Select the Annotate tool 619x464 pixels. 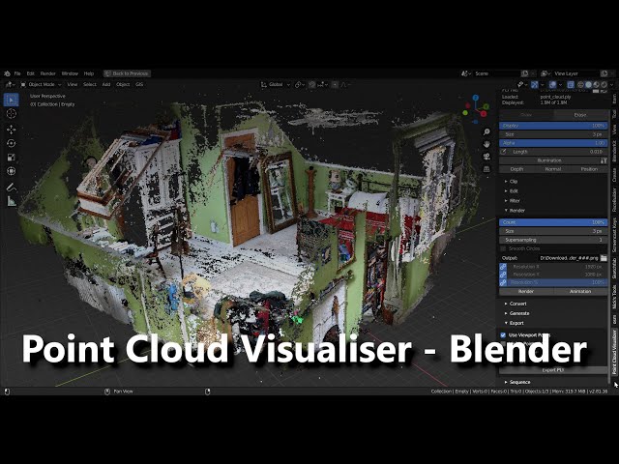click(11, 187)
